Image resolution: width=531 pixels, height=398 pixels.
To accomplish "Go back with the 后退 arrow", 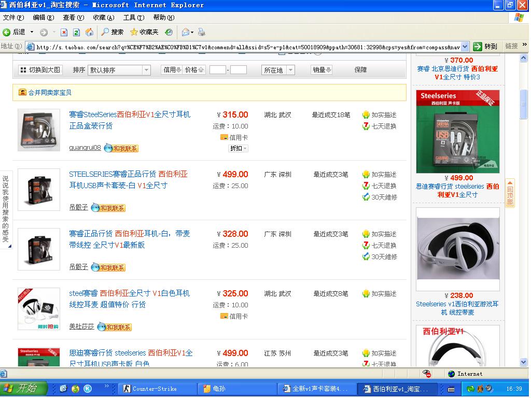I will tap(13, 32).
